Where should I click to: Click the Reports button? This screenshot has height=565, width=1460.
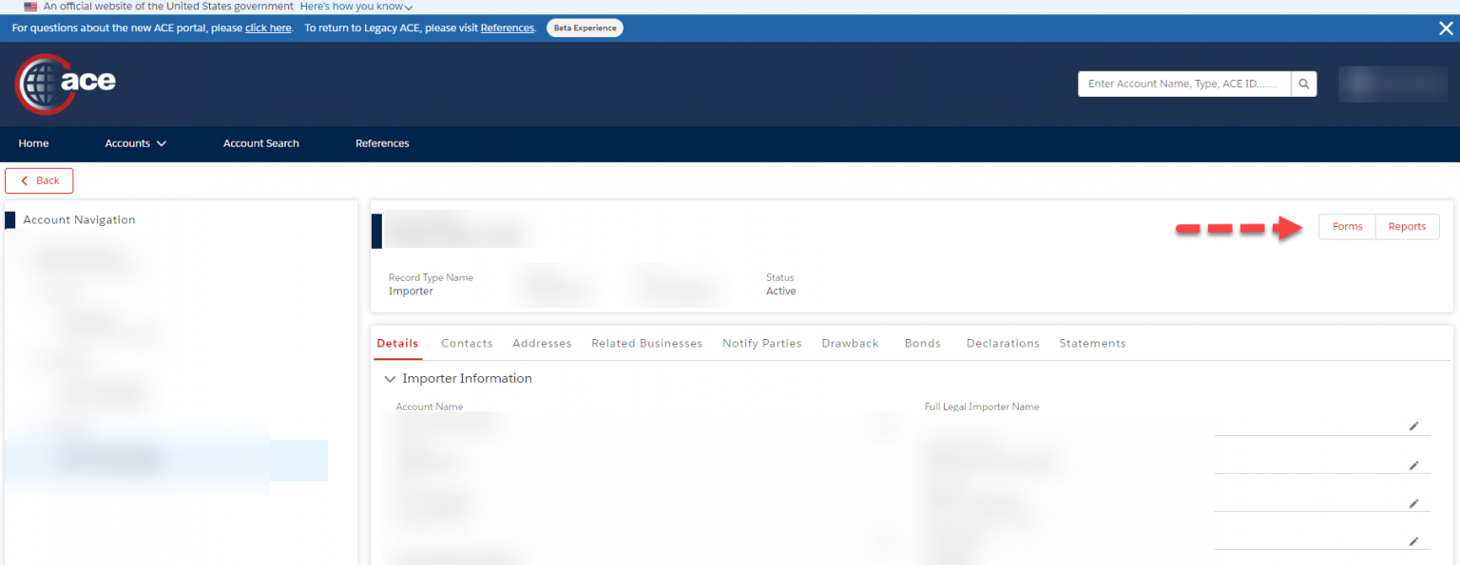1407,227
